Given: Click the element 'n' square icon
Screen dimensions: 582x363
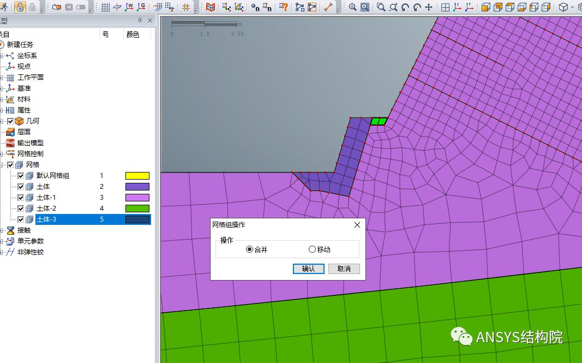Looking at the screenshot, I should click(267, 7).
